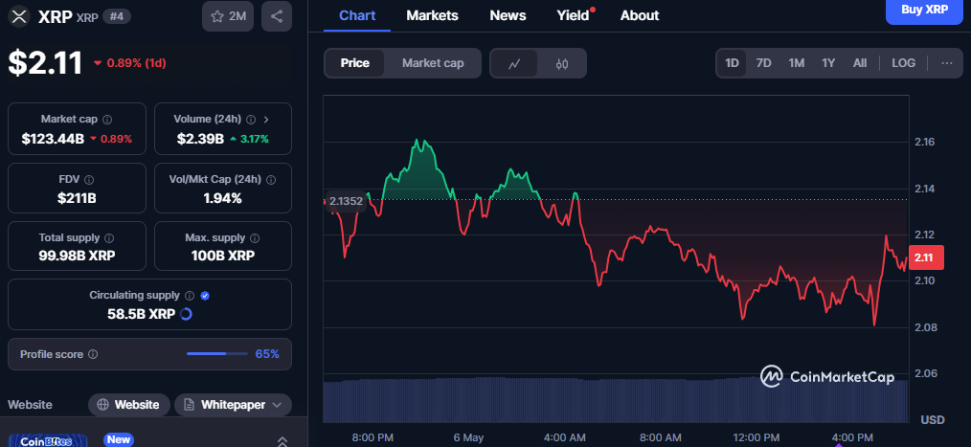Click the Buy XRP button

924,11
